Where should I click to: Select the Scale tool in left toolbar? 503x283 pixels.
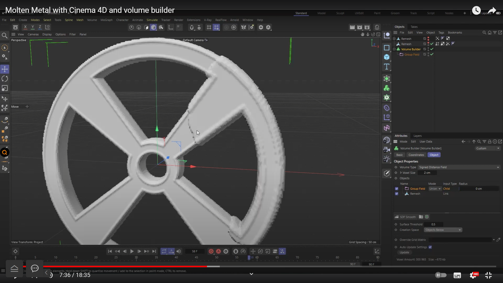tap(5, 88)
